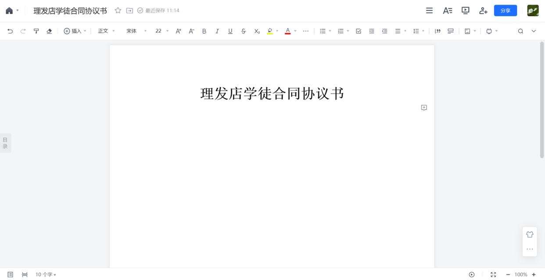Insert a checkbox task list
The image size is (545, 280).
point(359,31)
